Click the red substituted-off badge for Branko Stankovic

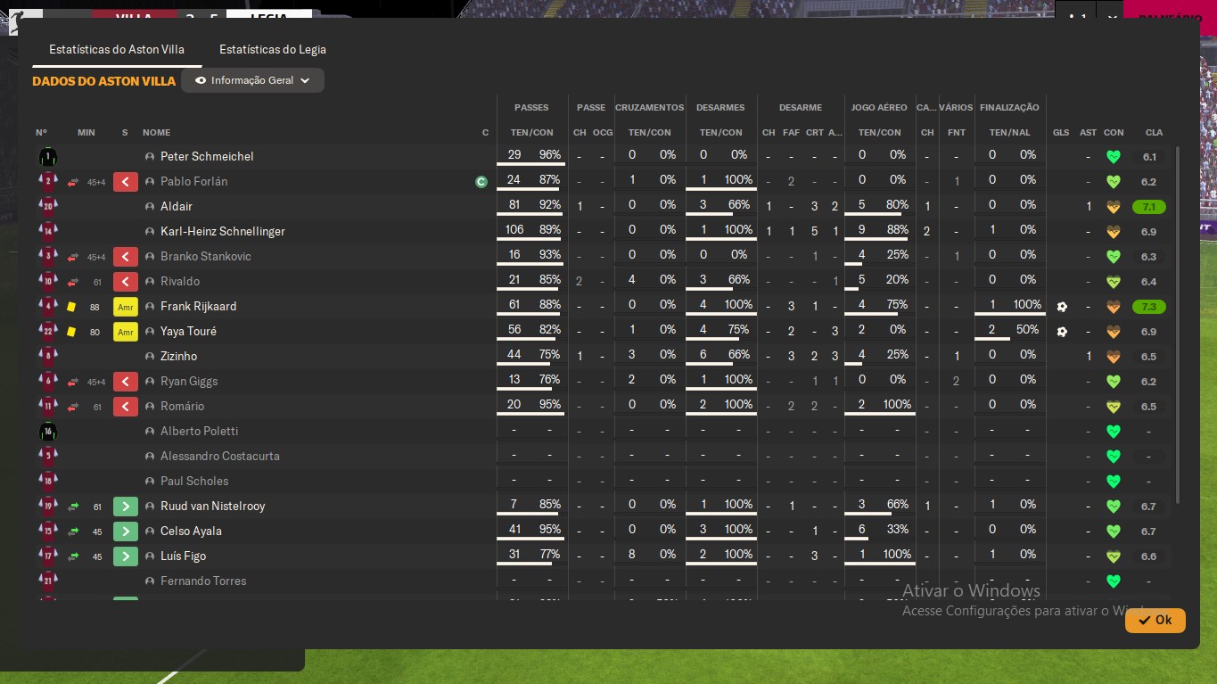click(126, 257)
